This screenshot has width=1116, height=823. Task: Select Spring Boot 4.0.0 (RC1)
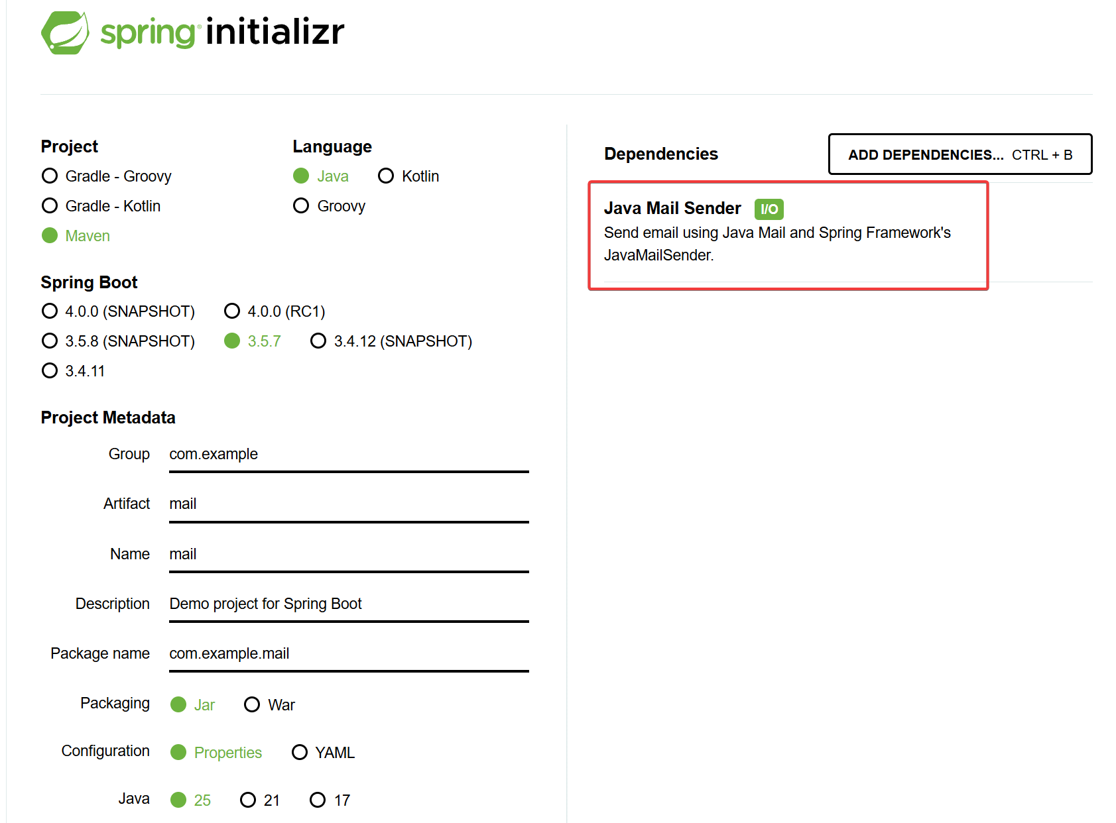click(x=232, y=311)
